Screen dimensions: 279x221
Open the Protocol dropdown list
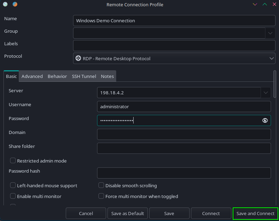(272, 58)
